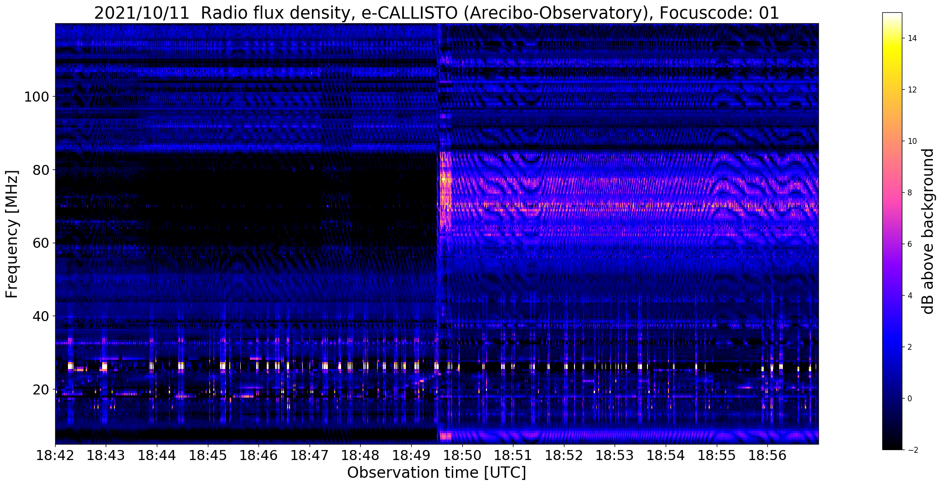
Task: Click the 18:42 time tick label
Action: (55, 455)
